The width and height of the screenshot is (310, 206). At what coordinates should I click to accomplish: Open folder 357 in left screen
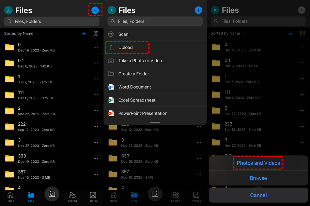coord(52,174)
